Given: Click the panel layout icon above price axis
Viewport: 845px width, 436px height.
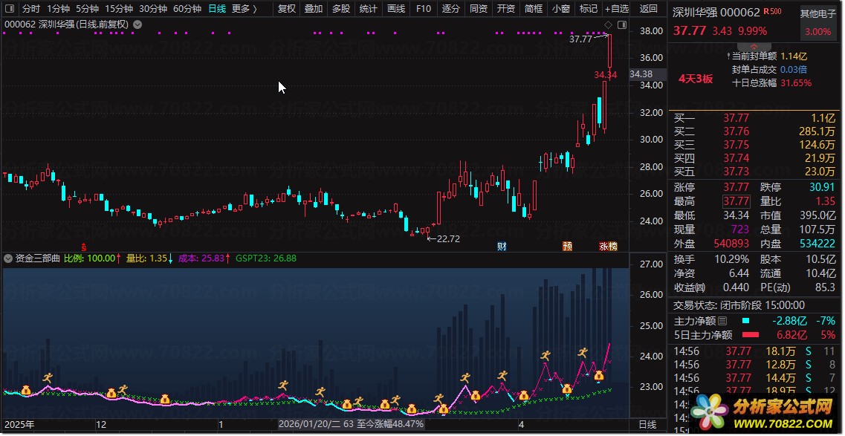Looking at the screenshot, I should point(622,25).
